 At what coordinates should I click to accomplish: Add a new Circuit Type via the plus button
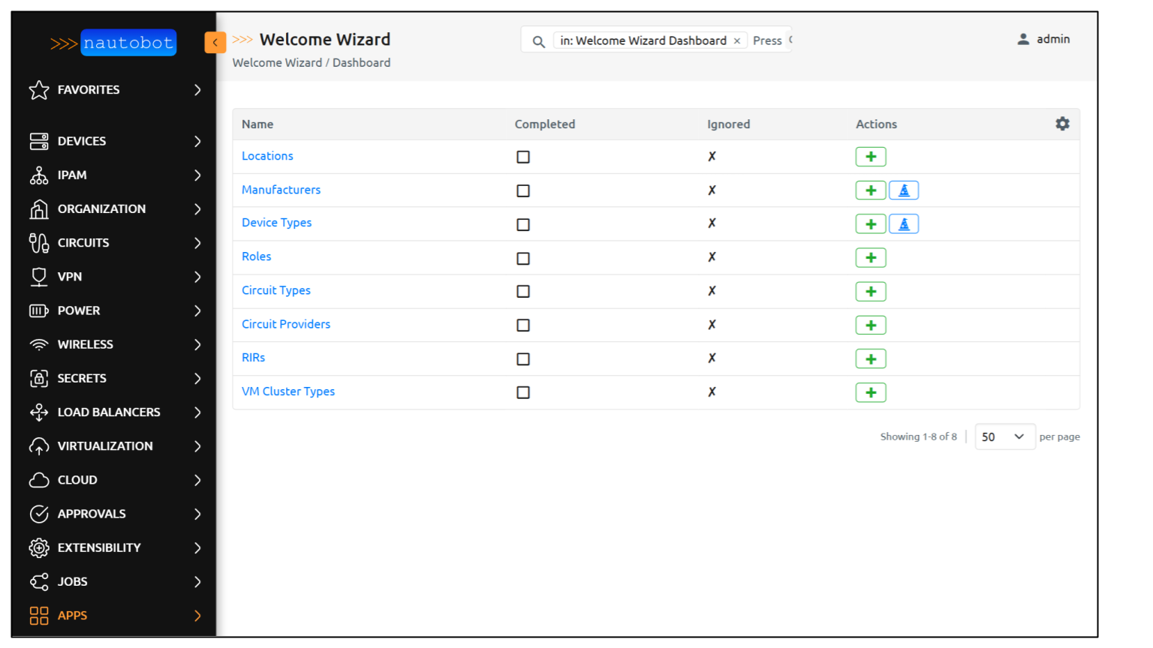pos(870,291)
